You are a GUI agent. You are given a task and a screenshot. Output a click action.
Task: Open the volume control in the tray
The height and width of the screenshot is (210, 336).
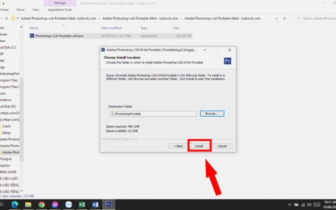pyautogui.click(x=309, y=205)
